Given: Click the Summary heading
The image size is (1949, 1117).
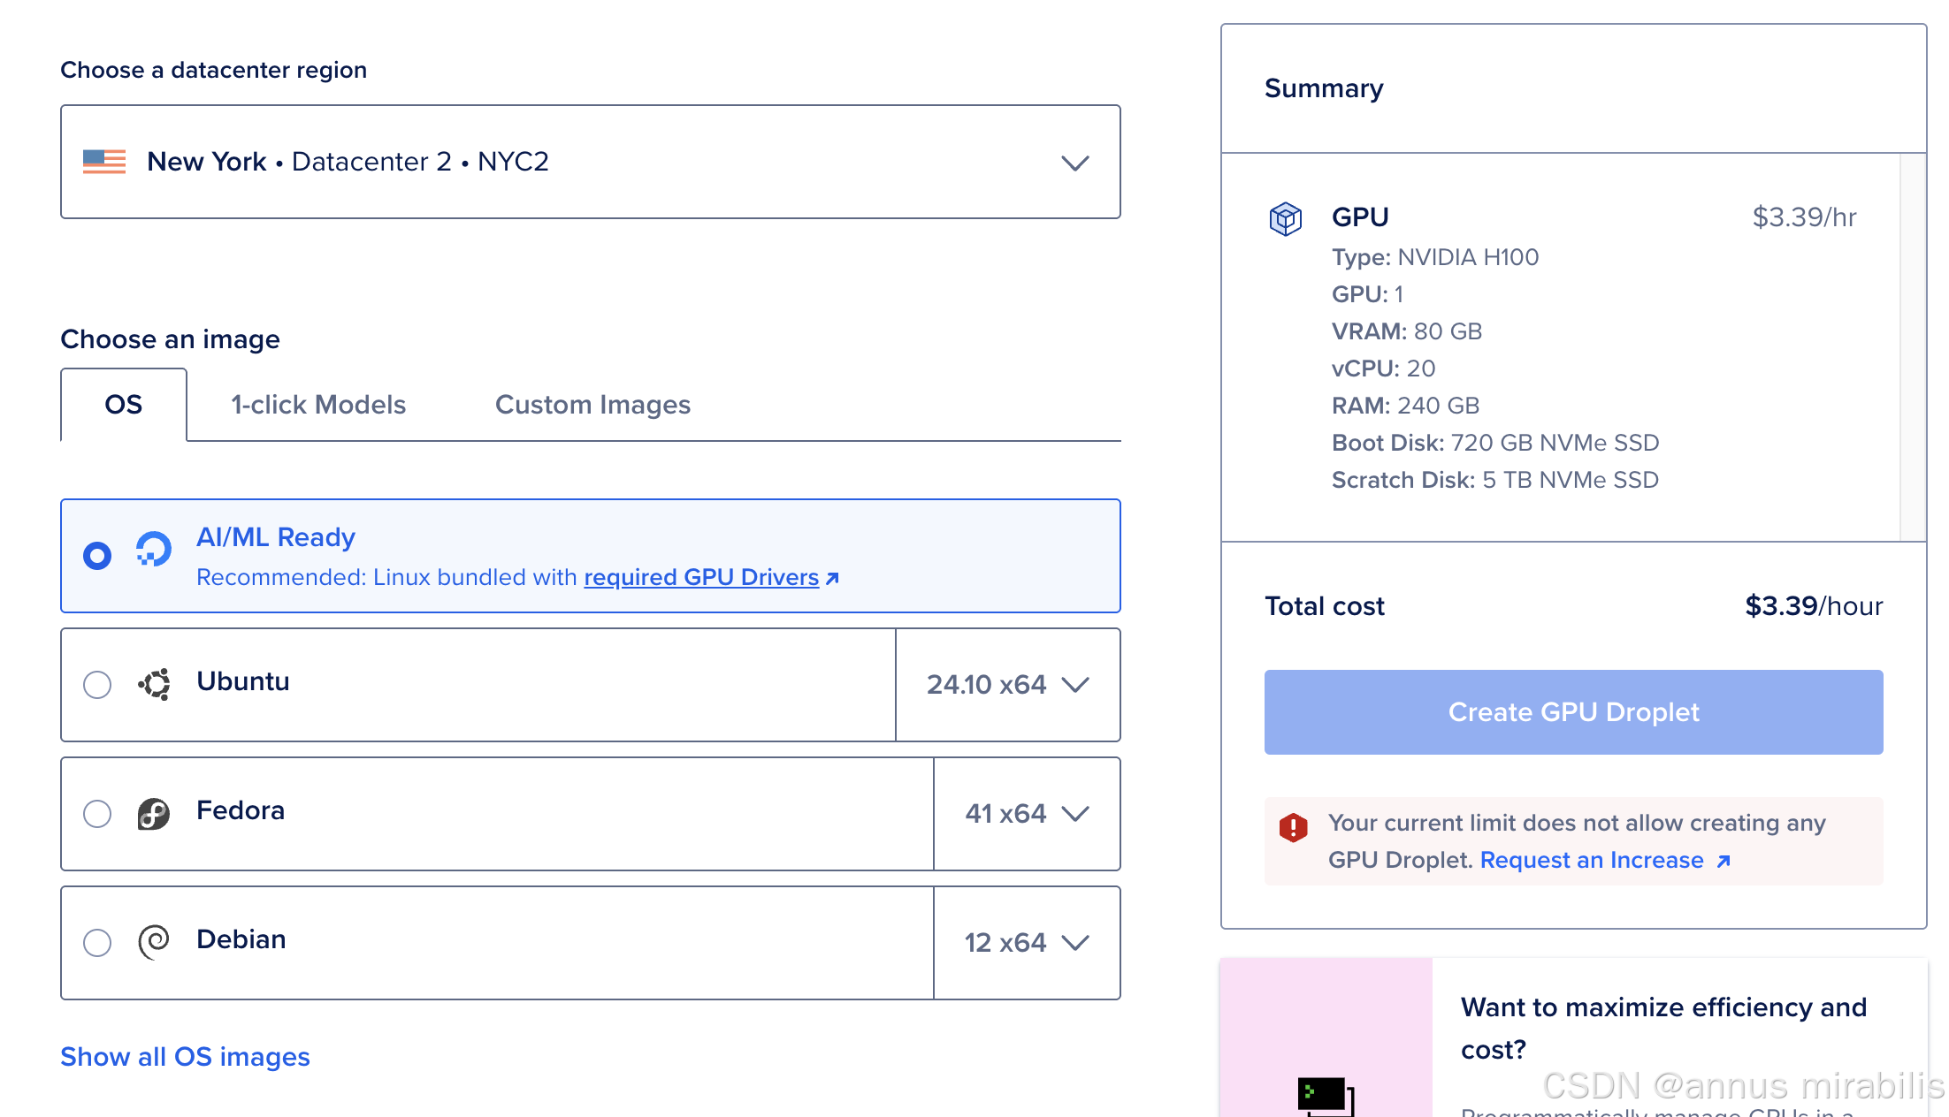Looking at the screenshot, I should point(1324,88).
